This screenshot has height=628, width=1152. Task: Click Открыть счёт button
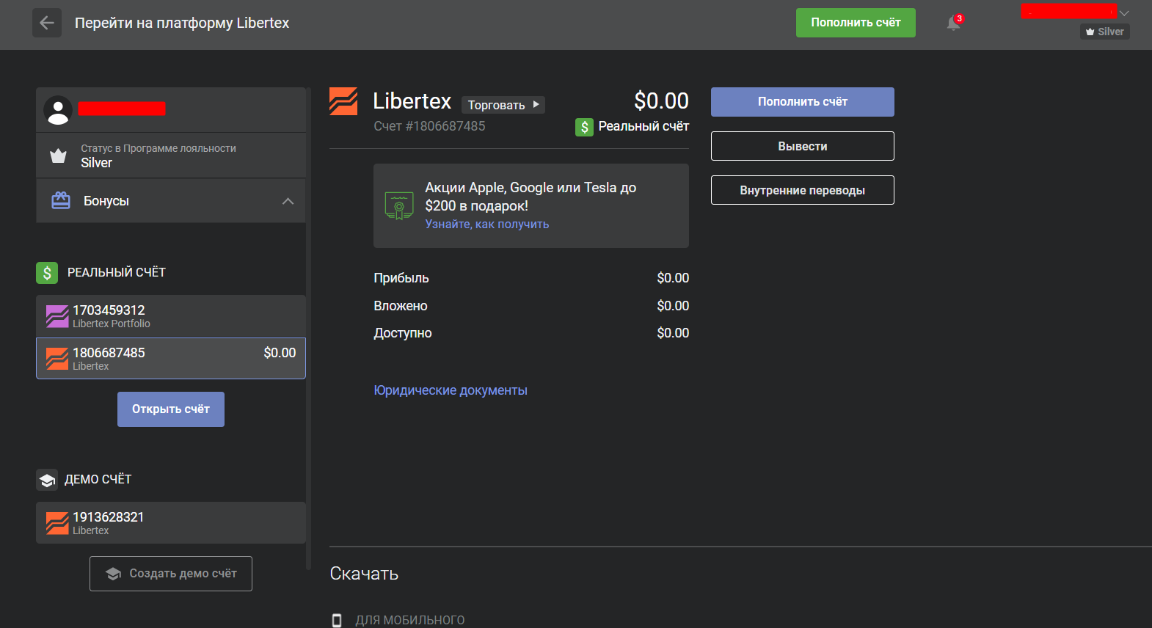pyautogui.click(x=171, y=409)
